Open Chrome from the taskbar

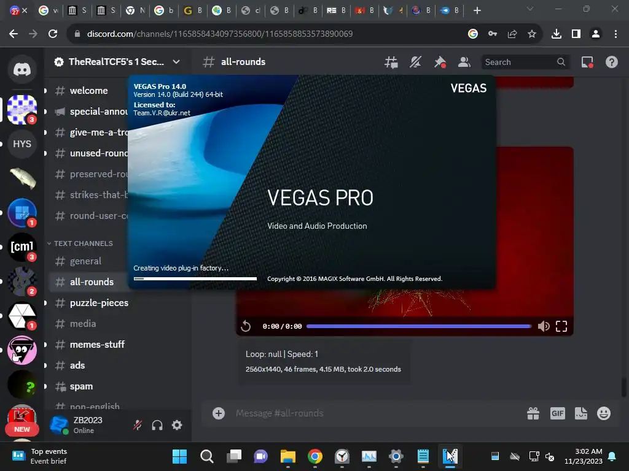pos(315,456)
